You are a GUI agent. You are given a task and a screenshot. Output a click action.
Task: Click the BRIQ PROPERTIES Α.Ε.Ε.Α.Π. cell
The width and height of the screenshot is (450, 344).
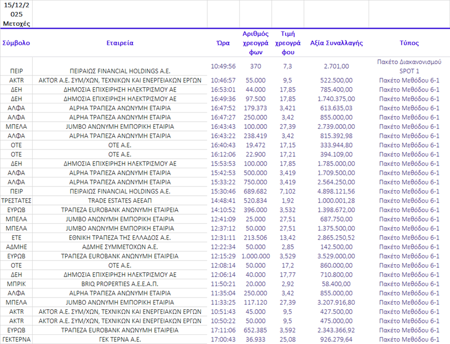pos(120,284)
